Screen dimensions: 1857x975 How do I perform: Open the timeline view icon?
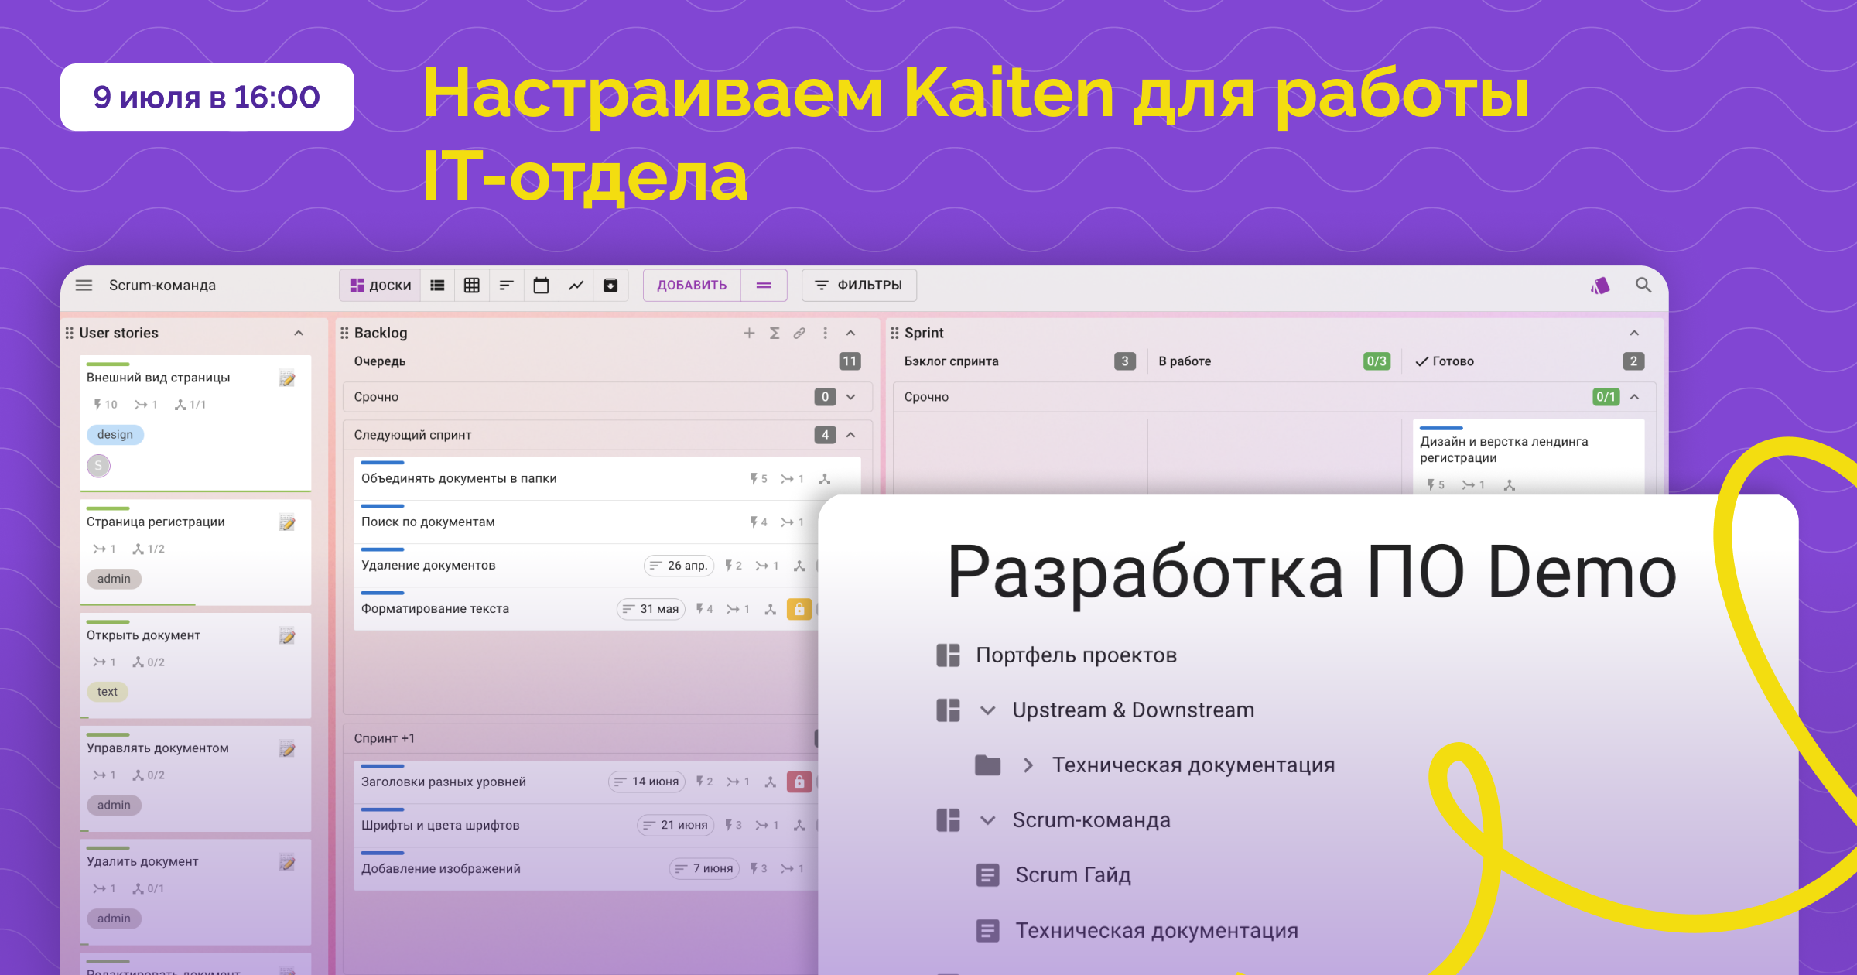pyautogui.click(x=507, y=286)
